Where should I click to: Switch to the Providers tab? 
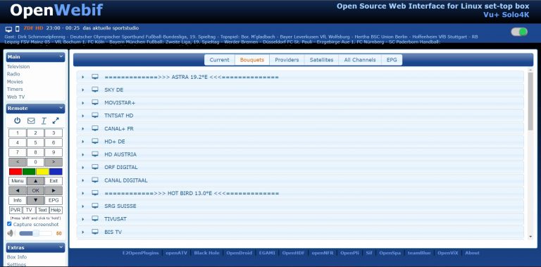pyautogui.click(x=287, y=60)
